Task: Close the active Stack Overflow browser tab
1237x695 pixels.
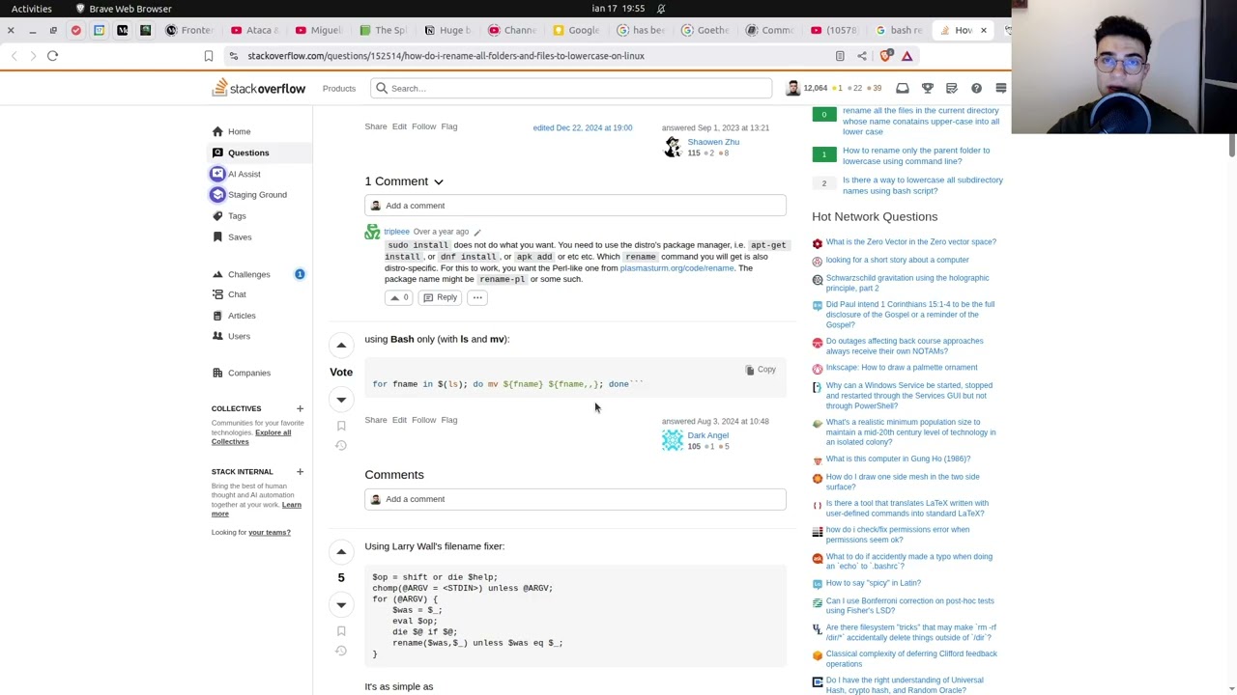Action: tap(984, 30)
